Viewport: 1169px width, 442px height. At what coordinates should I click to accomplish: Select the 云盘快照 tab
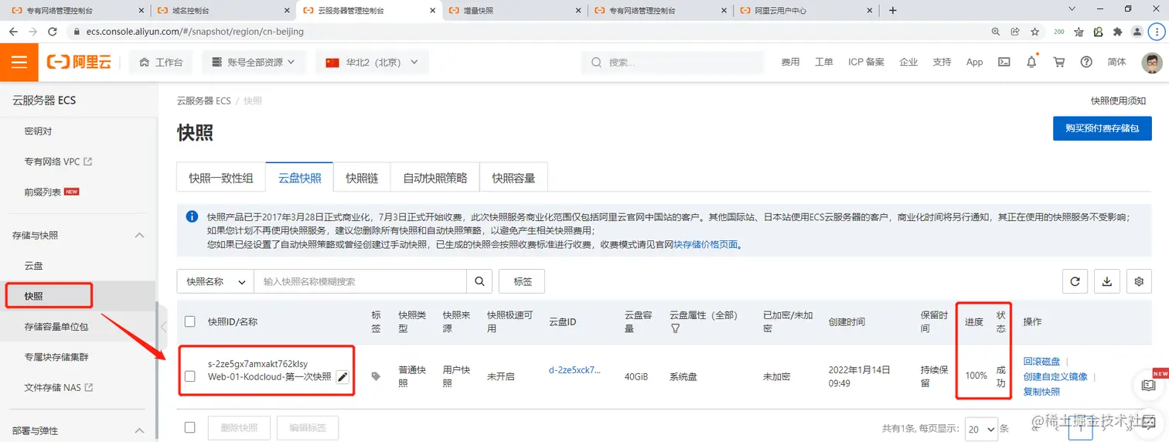click(299, 178)
